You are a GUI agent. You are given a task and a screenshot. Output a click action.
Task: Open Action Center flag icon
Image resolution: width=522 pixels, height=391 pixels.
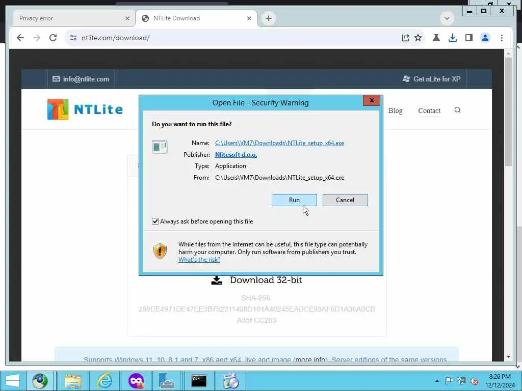pos(449,381)
